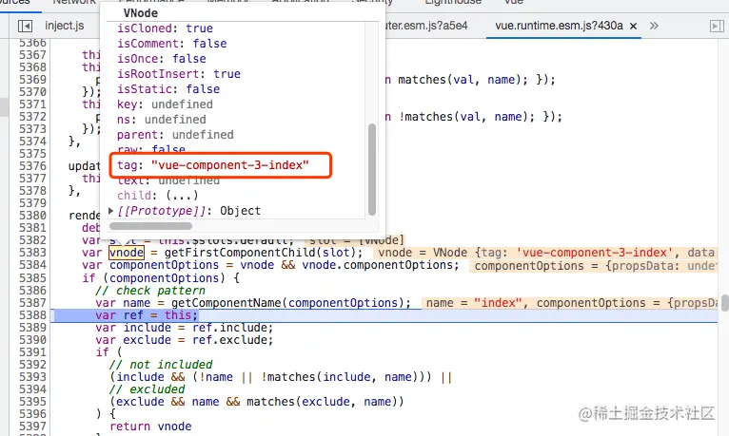Screen dimensions: 729x436
Task: Click the key: undefined property
Action: 165,104
